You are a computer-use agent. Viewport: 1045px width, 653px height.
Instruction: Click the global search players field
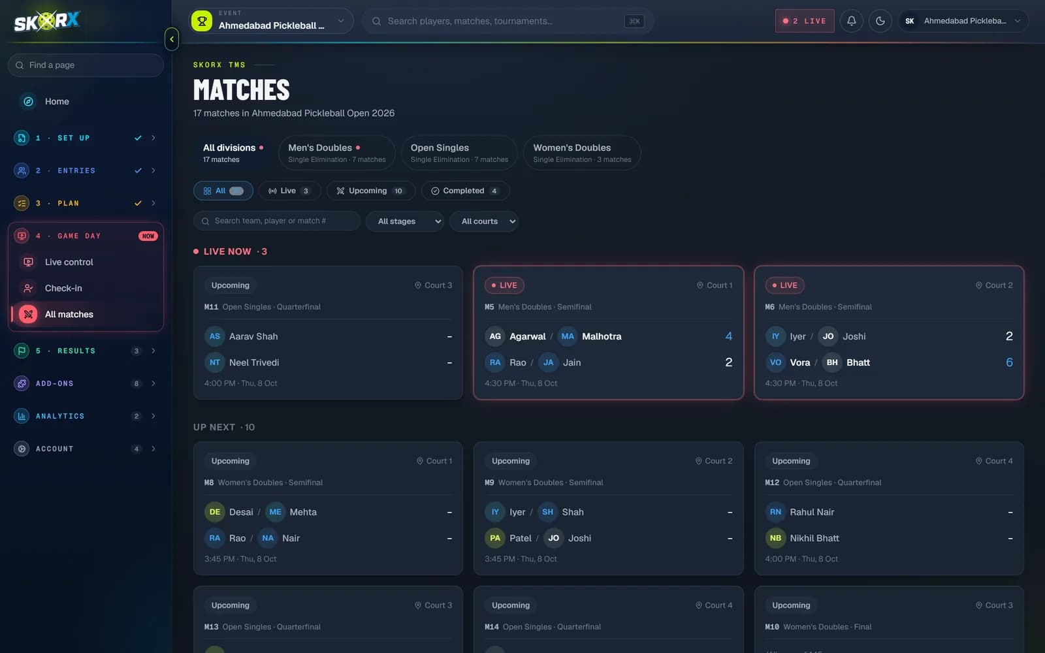508,21
